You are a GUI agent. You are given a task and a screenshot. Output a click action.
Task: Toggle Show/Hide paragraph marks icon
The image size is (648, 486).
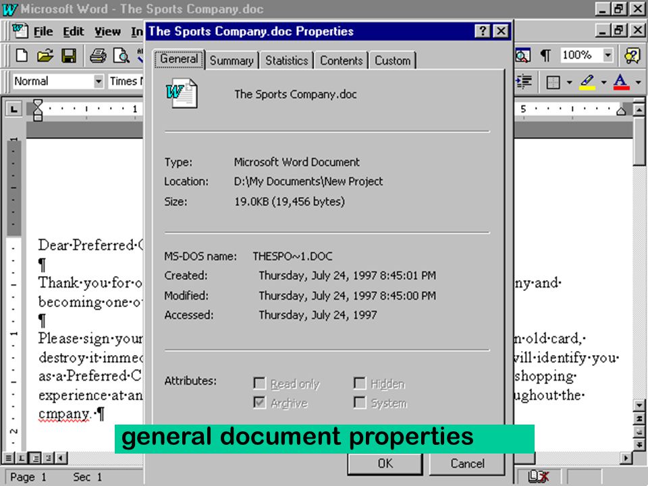(545, 55)
